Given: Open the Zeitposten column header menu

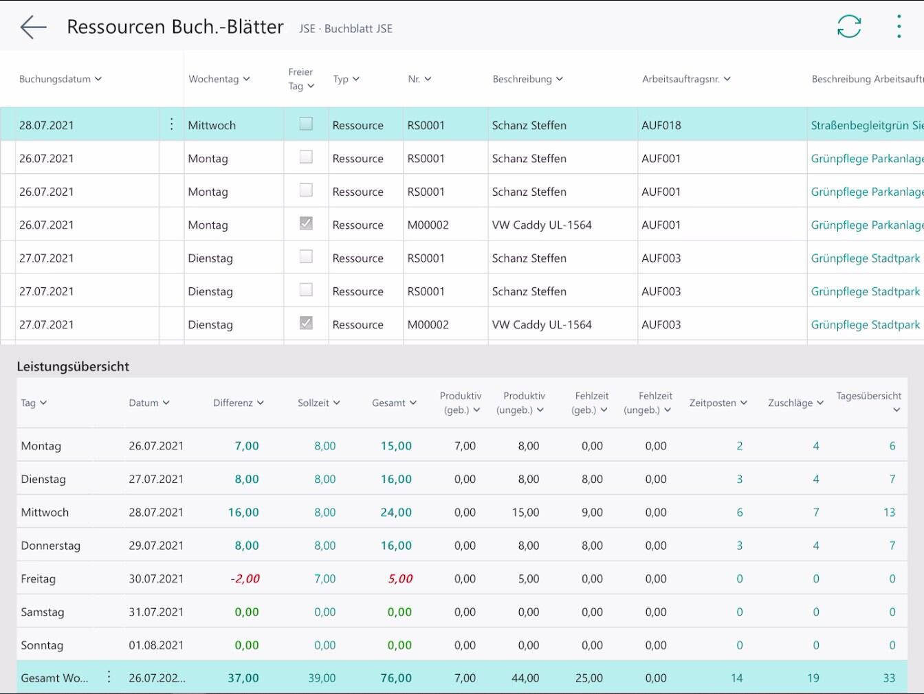Looking at the screenshot, I should click(x=718, y=403).
